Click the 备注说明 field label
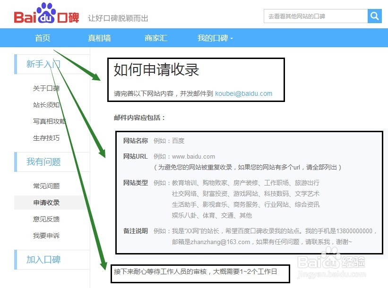388x288 pixels. pyautogui.click(x=136, y=231)
